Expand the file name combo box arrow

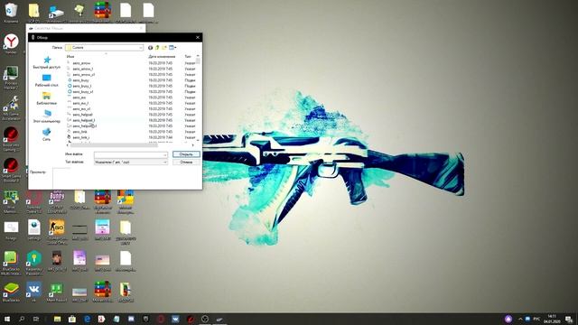[x=164, y=154]
